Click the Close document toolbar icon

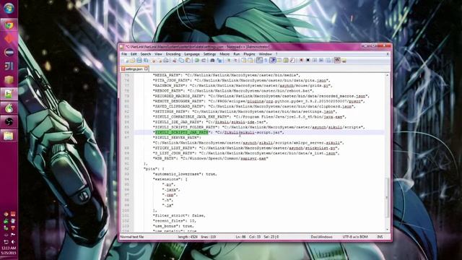(153, 61)
